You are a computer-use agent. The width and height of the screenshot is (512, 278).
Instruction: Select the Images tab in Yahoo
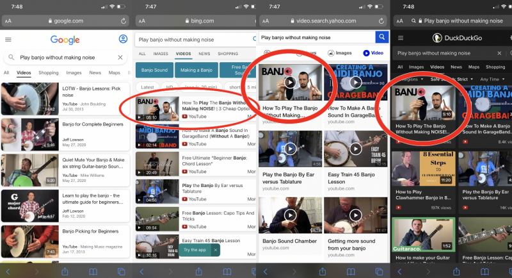341,53
